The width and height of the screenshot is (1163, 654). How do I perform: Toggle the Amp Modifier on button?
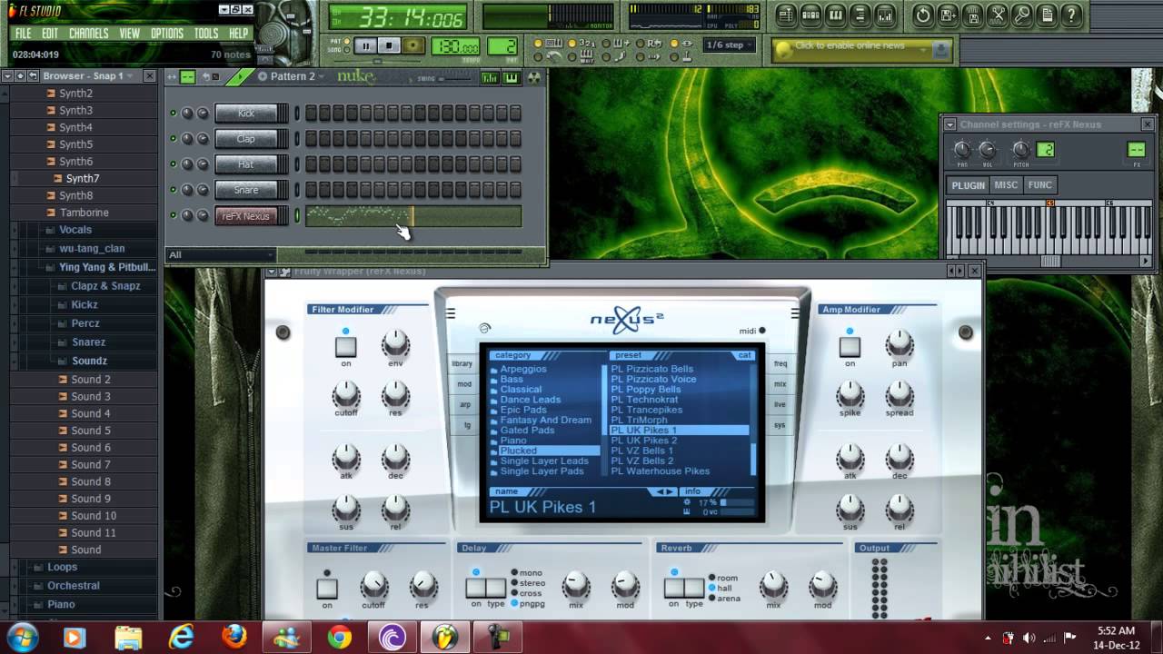tap(850, 346)
